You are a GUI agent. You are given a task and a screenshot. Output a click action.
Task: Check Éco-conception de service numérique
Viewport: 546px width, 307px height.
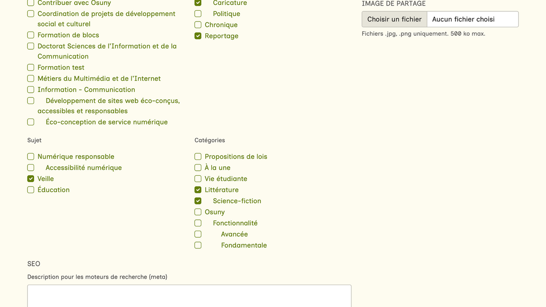[x=31, y=122]
